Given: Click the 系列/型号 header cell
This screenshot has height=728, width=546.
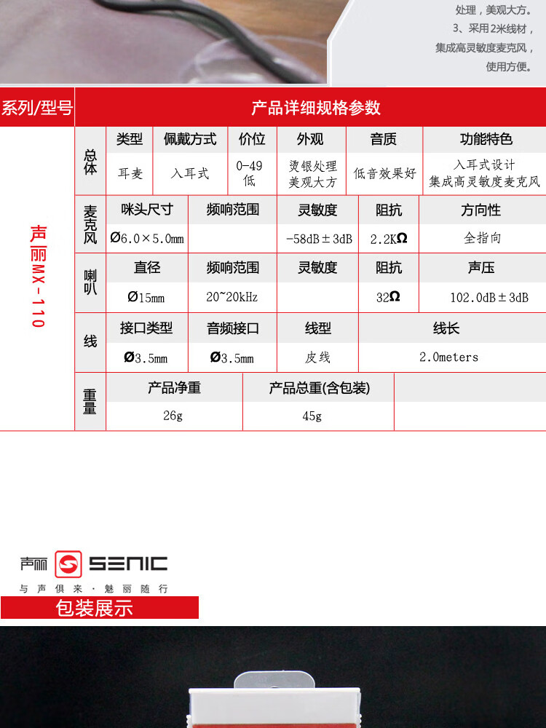Looking at the screenshot, I should [x=37, y=108].
